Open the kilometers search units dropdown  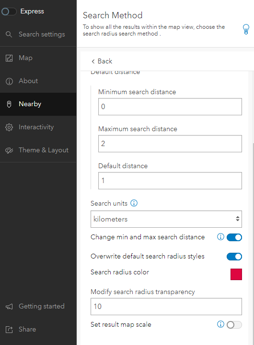pos(166,219)
